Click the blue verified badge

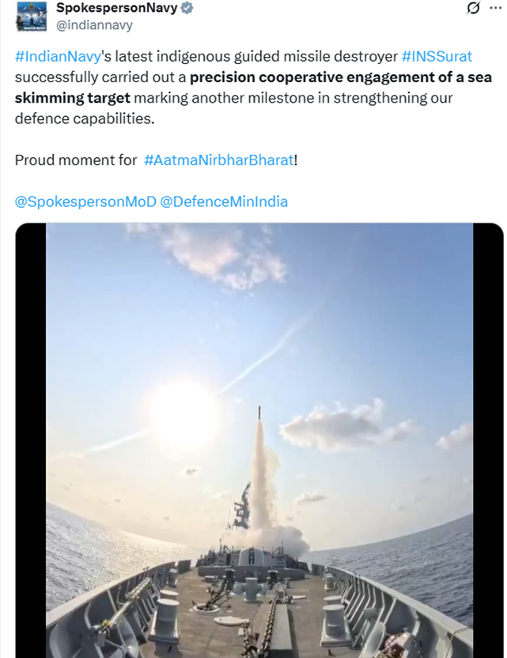(x=187, y=8)
